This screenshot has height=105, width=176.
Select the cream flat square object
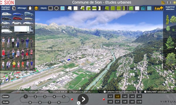click(76, 8)
